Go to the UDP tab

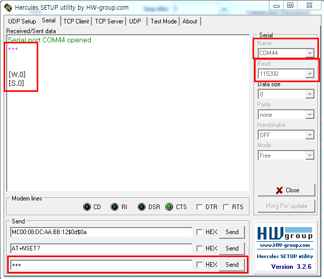pyautogui.click(x=135, y=21)
